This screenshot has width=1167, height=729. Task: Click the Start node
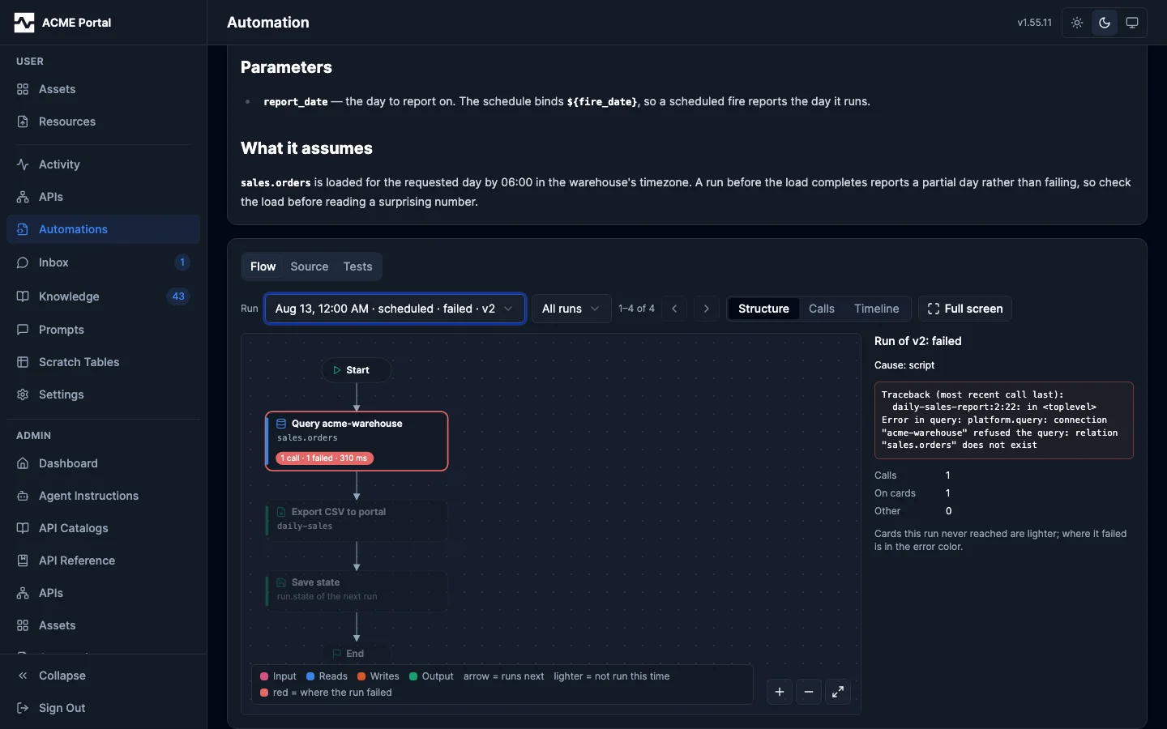click(357, 370)
